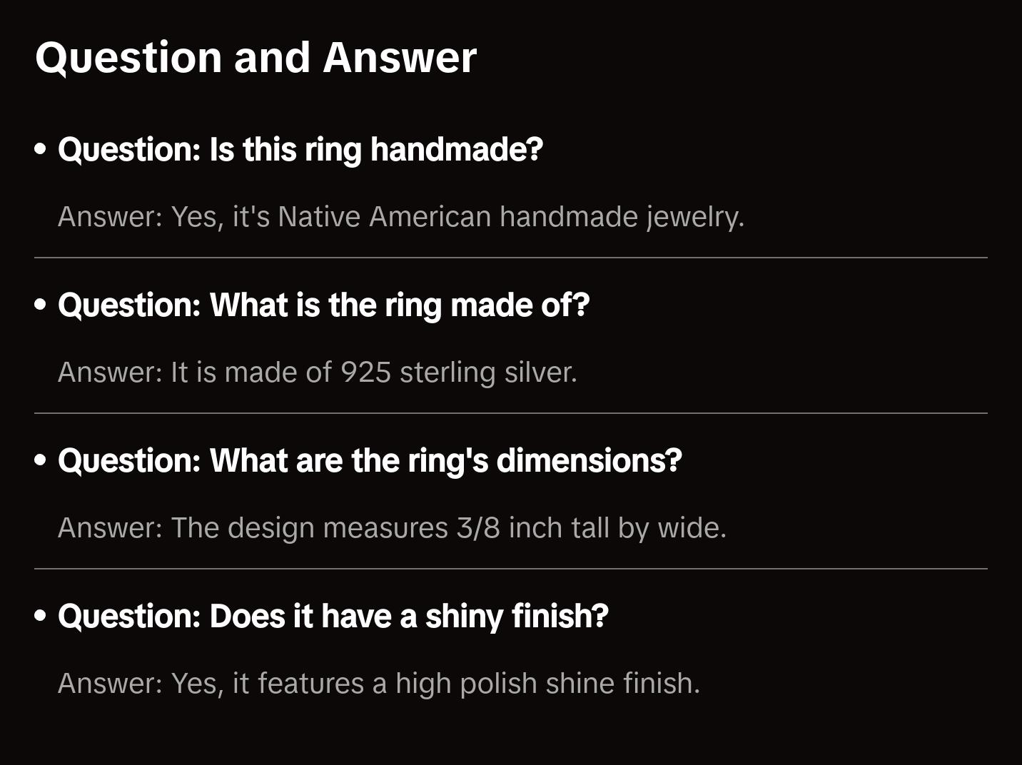Viewport: 1022px width, 765px height.
Task: Click the divider line below the handmade jewelry answer
Action: click(x=511, y=258)
